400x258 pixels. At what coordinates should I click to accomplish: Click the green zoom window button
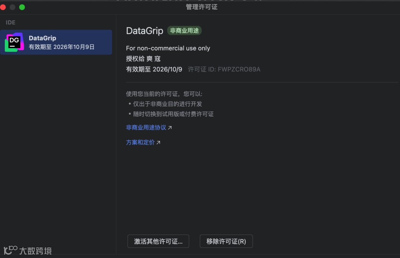pyautogui.click(x=22, y=7)
